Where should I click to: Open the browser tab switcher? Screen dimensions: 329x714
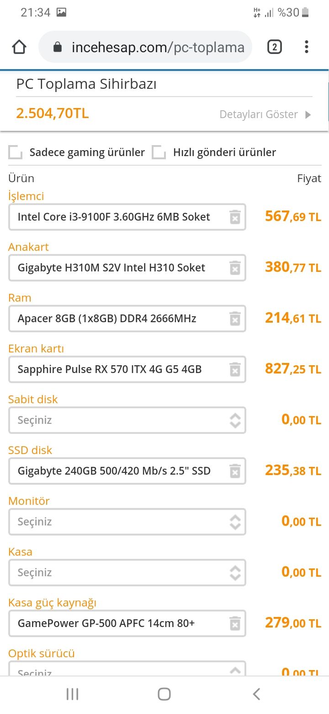pyautogui.click(x=274, y=47)
